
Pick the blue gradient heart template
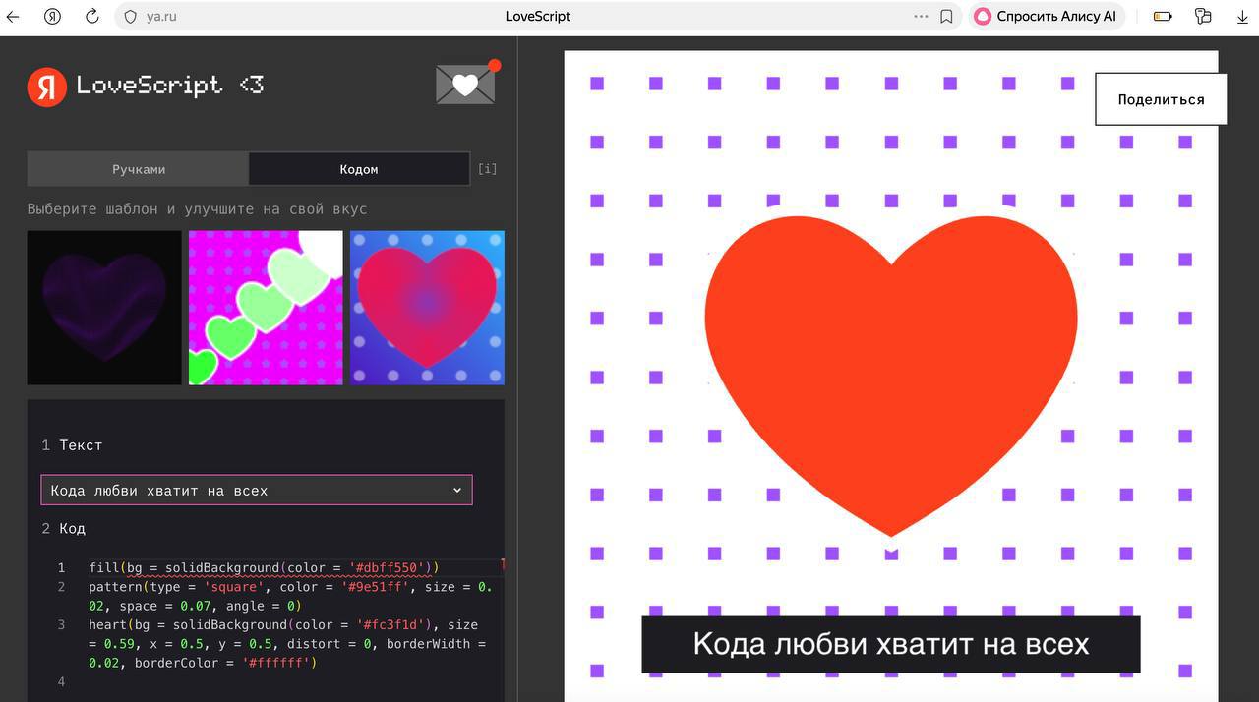pyautogui.click(x=427, y=308)
